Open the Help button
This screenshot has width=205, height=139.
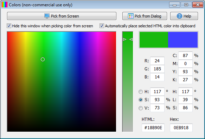[x=184, y=16]
